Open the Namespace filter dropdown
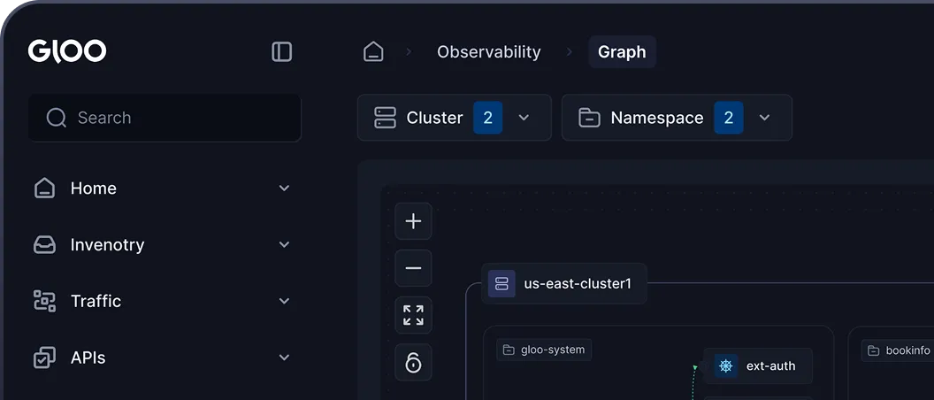Screen dimensions: 934x400 [x=677, y=118]
